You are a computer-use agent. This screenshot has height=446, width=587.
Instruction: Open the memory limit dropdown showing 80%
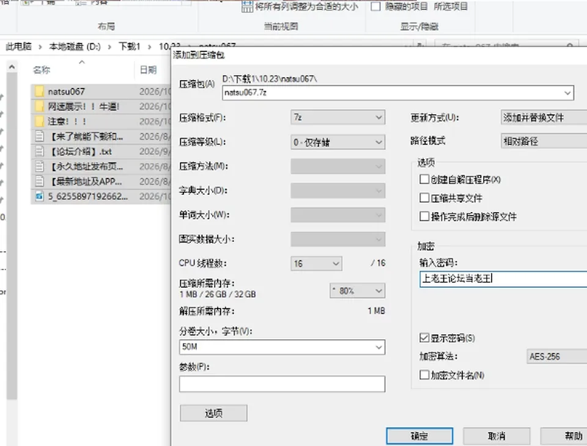[x=357, y=291]
